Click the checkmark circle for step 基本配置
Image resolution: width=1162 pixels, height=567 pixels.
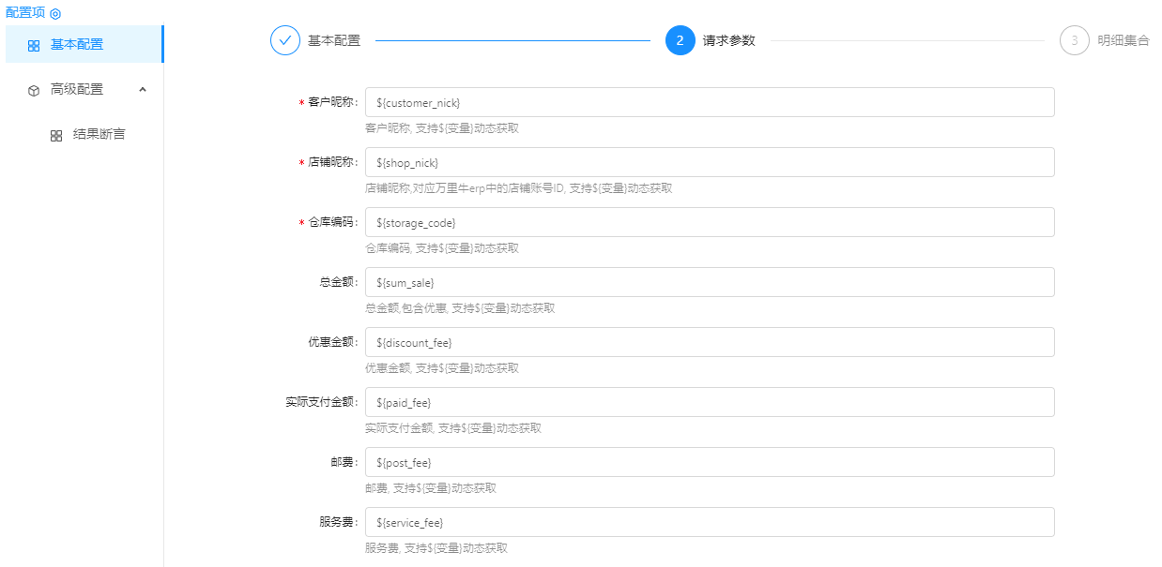point(285,41)
